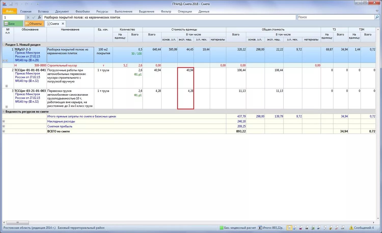The height and width of the screenshot is (233, 382).
Task: Select the ТЕРр57-2-3 justification cell
Action: (x=30, y=55)
